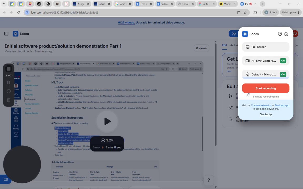Click the Start recording button
303x189 pixels.
coord(266,88)
